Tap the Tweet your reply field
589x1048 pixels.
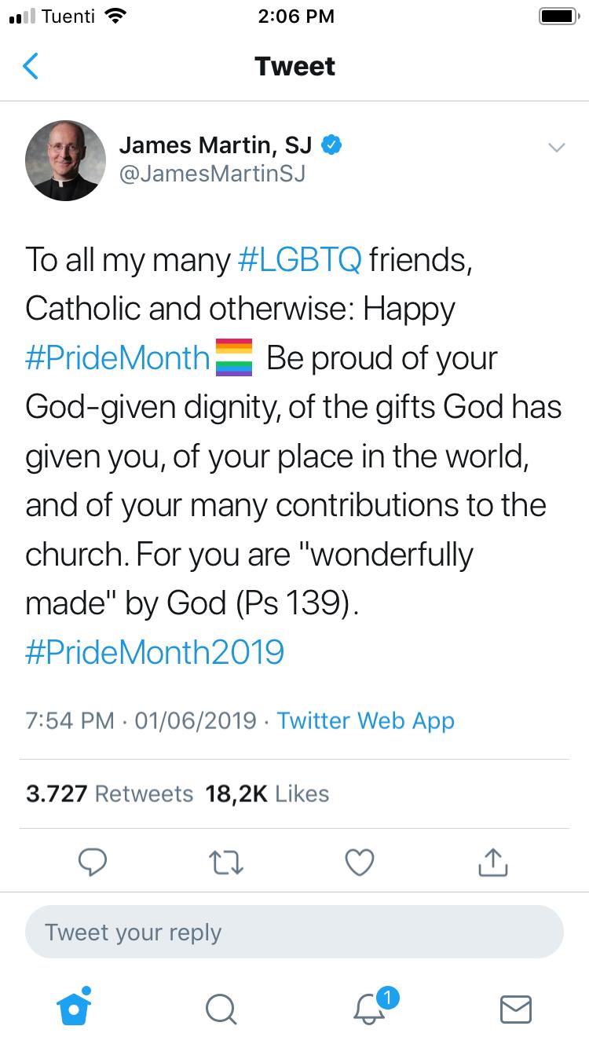(294, 933)
